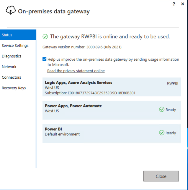This screenshot has height=190, width=188.
Task: Click the Subscription ID text
Action: (x=90, y=93)
